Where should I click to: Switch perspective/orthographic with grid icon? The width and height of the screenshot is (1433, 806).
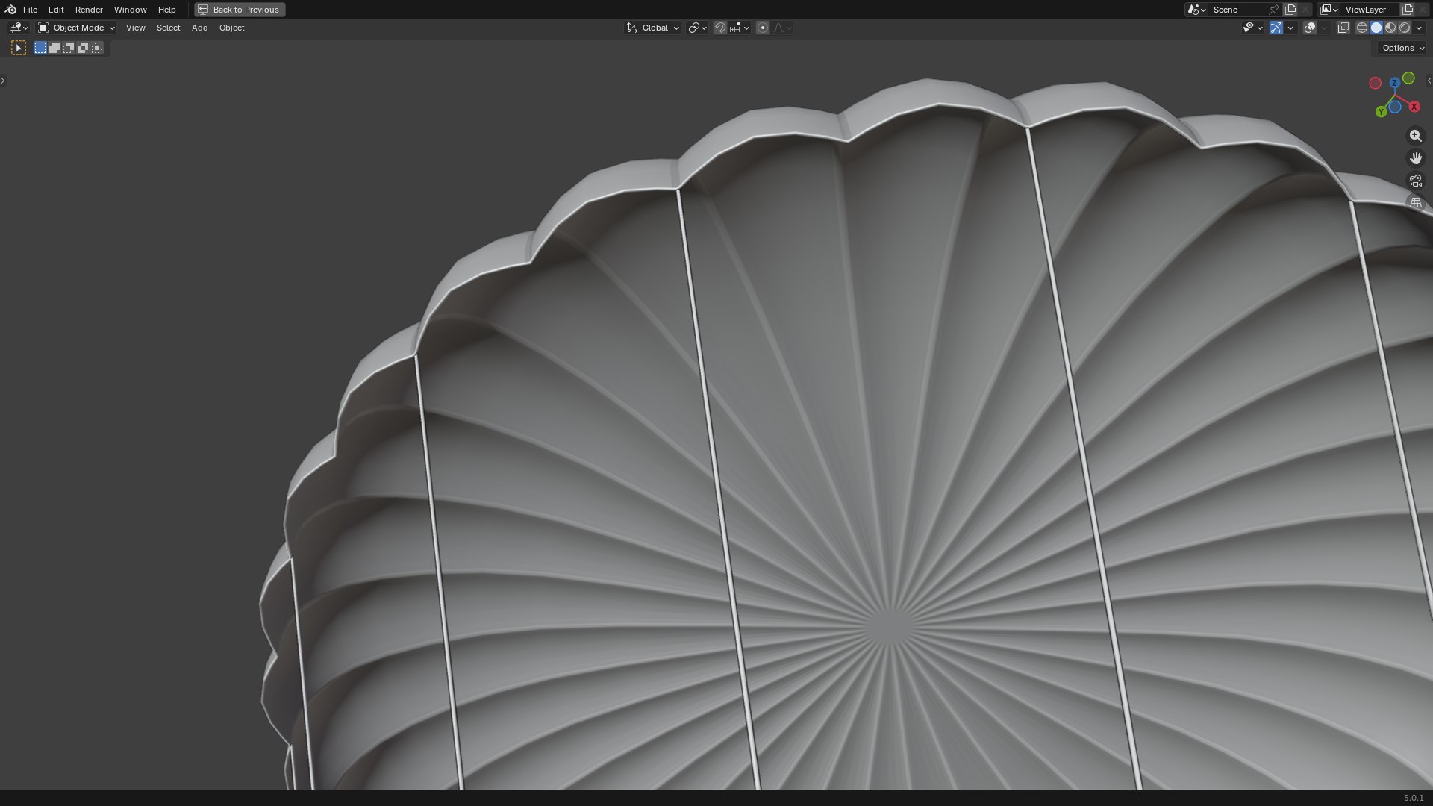[x=1415, y=203]
